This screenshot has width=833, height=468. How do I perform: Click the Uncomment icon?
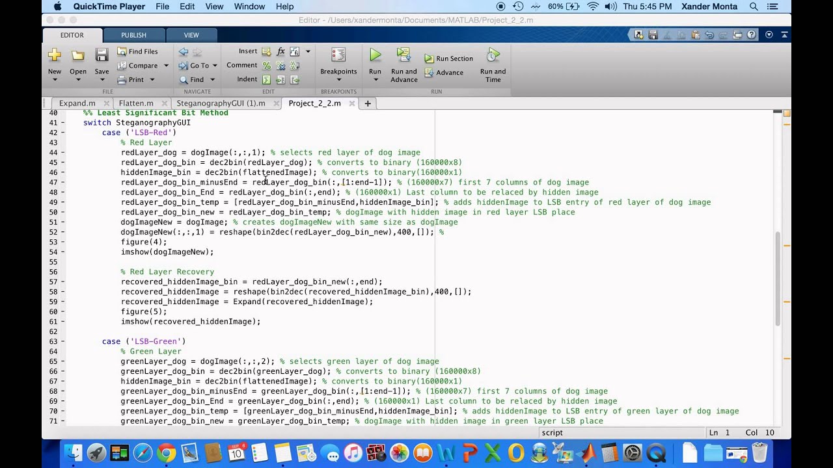tap(280, 66)
